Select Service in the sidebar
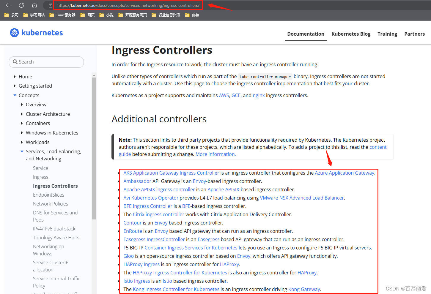 click(40, 168)
